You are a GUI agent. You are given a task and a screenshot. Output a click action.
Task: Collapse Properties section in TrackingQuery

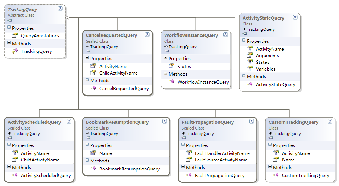pos(9,27)
